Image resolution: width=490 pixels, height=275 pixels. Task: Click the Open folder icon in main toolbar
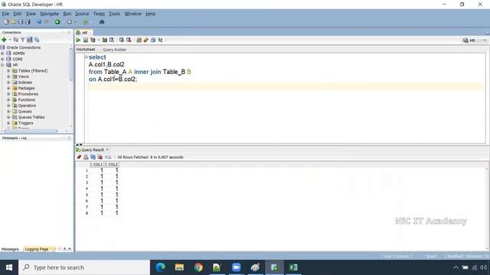click(14, 22)
